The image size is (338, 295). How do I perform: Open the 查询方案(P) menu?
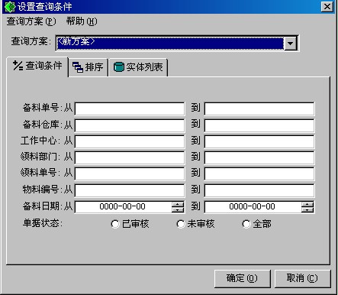31,21
